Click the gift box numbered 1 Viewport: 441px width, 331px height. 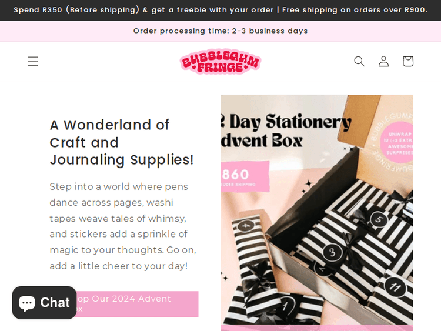[285, 306]
